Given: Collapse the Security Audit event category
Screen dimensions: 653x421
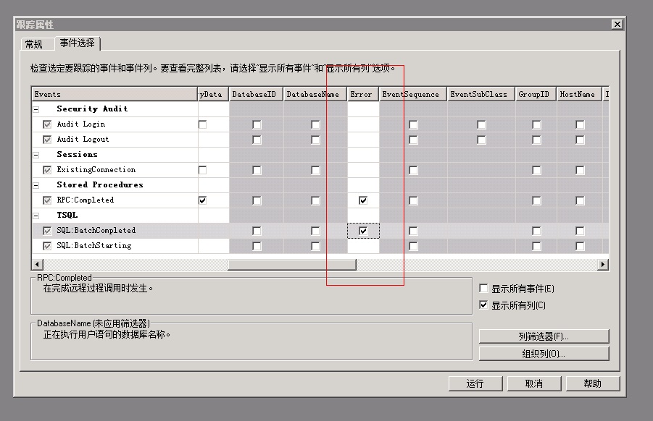Looking at the screenshot, I should pos(36,109).
